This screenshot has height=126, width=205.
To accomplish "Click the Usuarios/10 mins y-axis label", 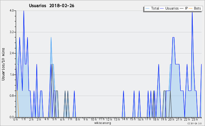I will (x=3, y=64).
